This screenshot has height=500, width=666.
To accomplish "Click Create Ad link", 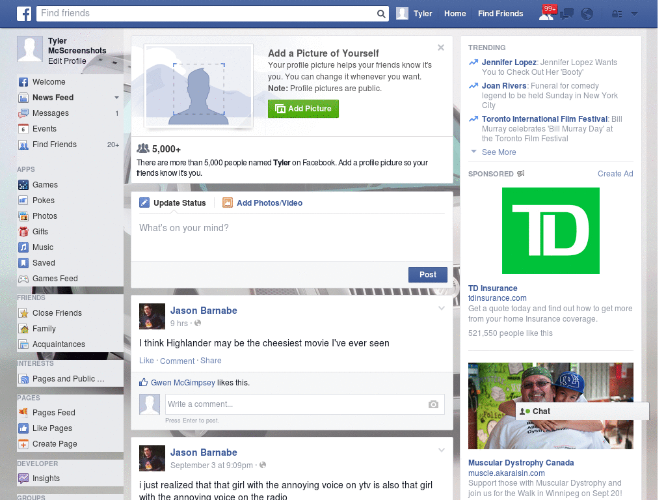I will point(615,173).
